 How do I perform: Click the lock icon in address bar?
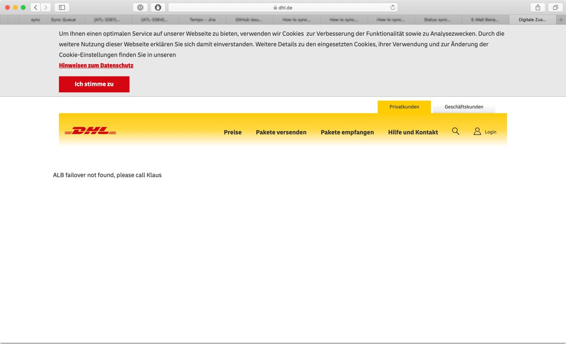[x=275, y=8]
